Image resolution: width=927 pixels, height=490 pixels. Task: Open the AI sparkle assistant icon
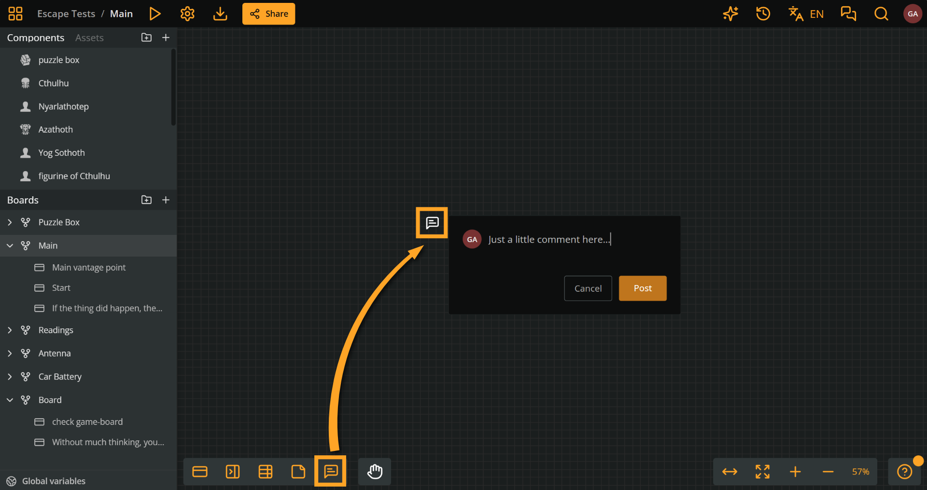coord(730,14)
